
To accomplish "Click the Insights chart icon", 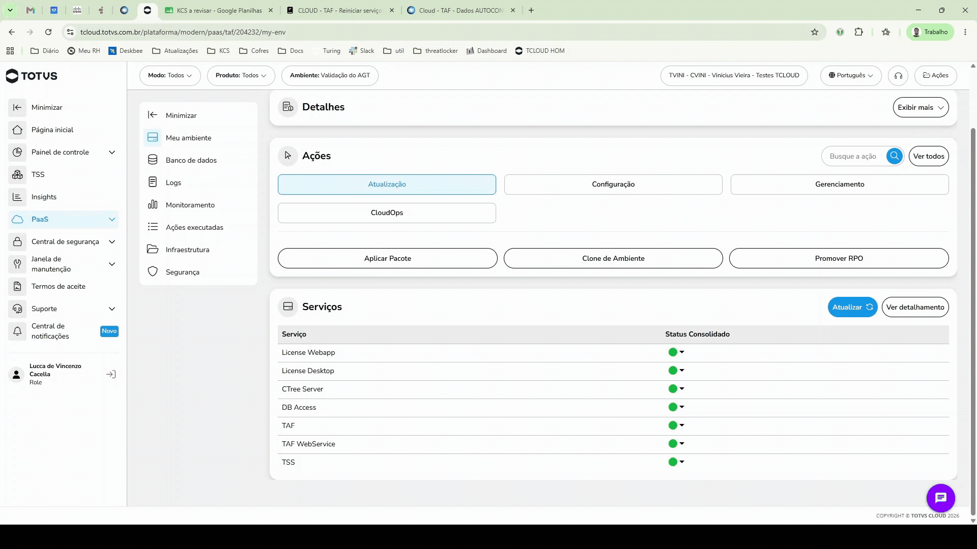I will [17, 197].
